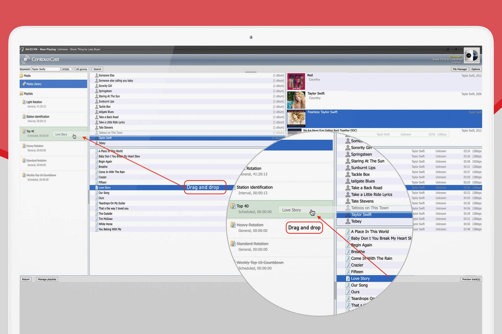Click the play icon in top bar
The height and width of the screenshot is (334, 502).
(456, 49)
